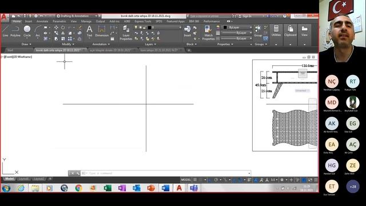The image size is (366, 206).
Task: Open the Annotate ribbon tab
Action: (x=42, y=21)
